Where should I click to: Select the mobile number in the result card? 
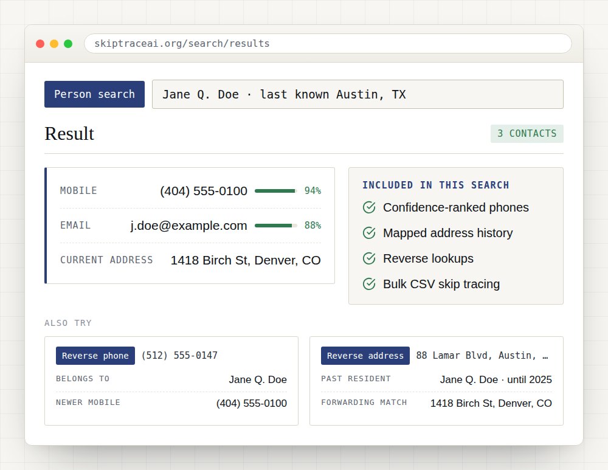204,191
